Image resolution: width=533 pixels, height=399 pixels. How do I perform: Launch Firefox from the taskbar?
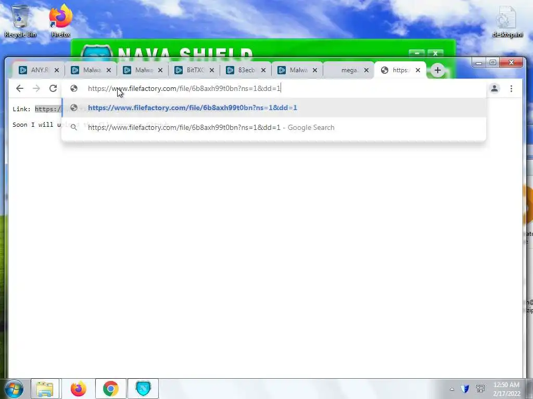click(79, 389)
